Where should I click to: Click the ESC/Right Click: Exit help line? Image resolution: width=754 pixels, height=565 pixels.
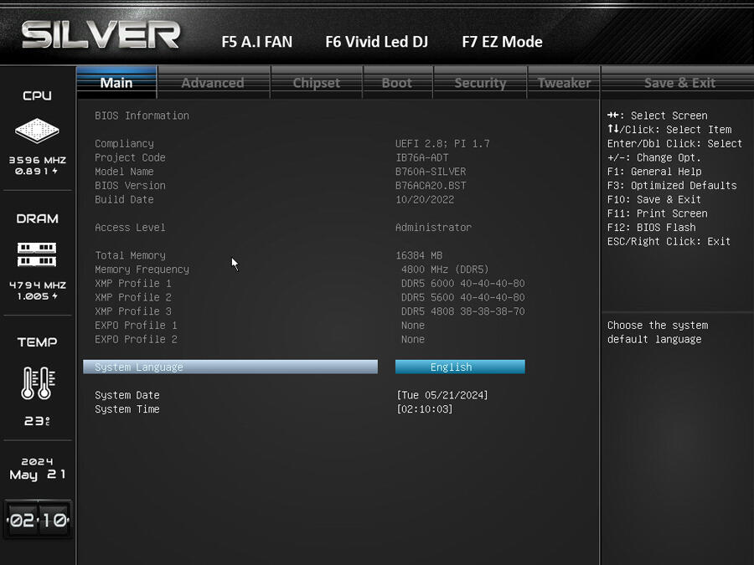coord(669,241)
